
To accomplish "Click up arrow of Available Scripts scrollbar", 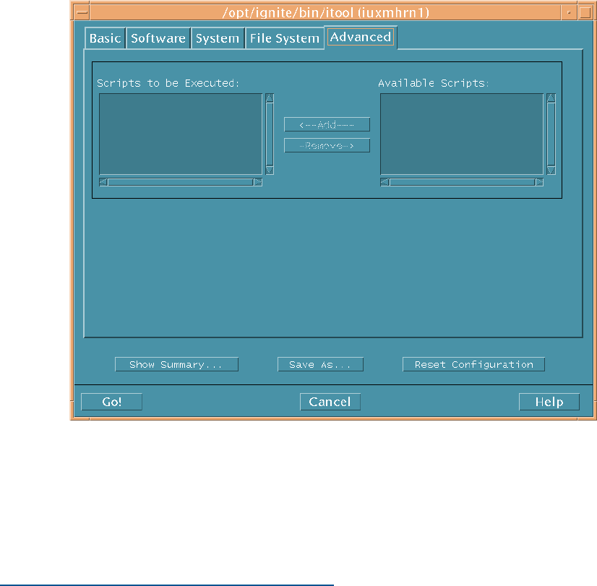I will click(551, 98).
